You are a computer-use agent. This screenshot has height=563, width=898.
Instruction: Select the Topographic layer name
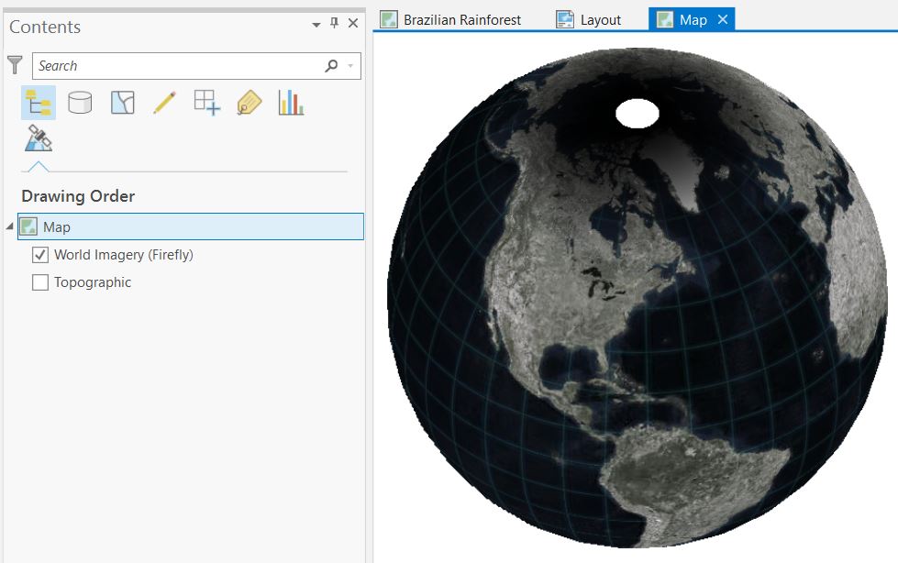pos(93,282)
